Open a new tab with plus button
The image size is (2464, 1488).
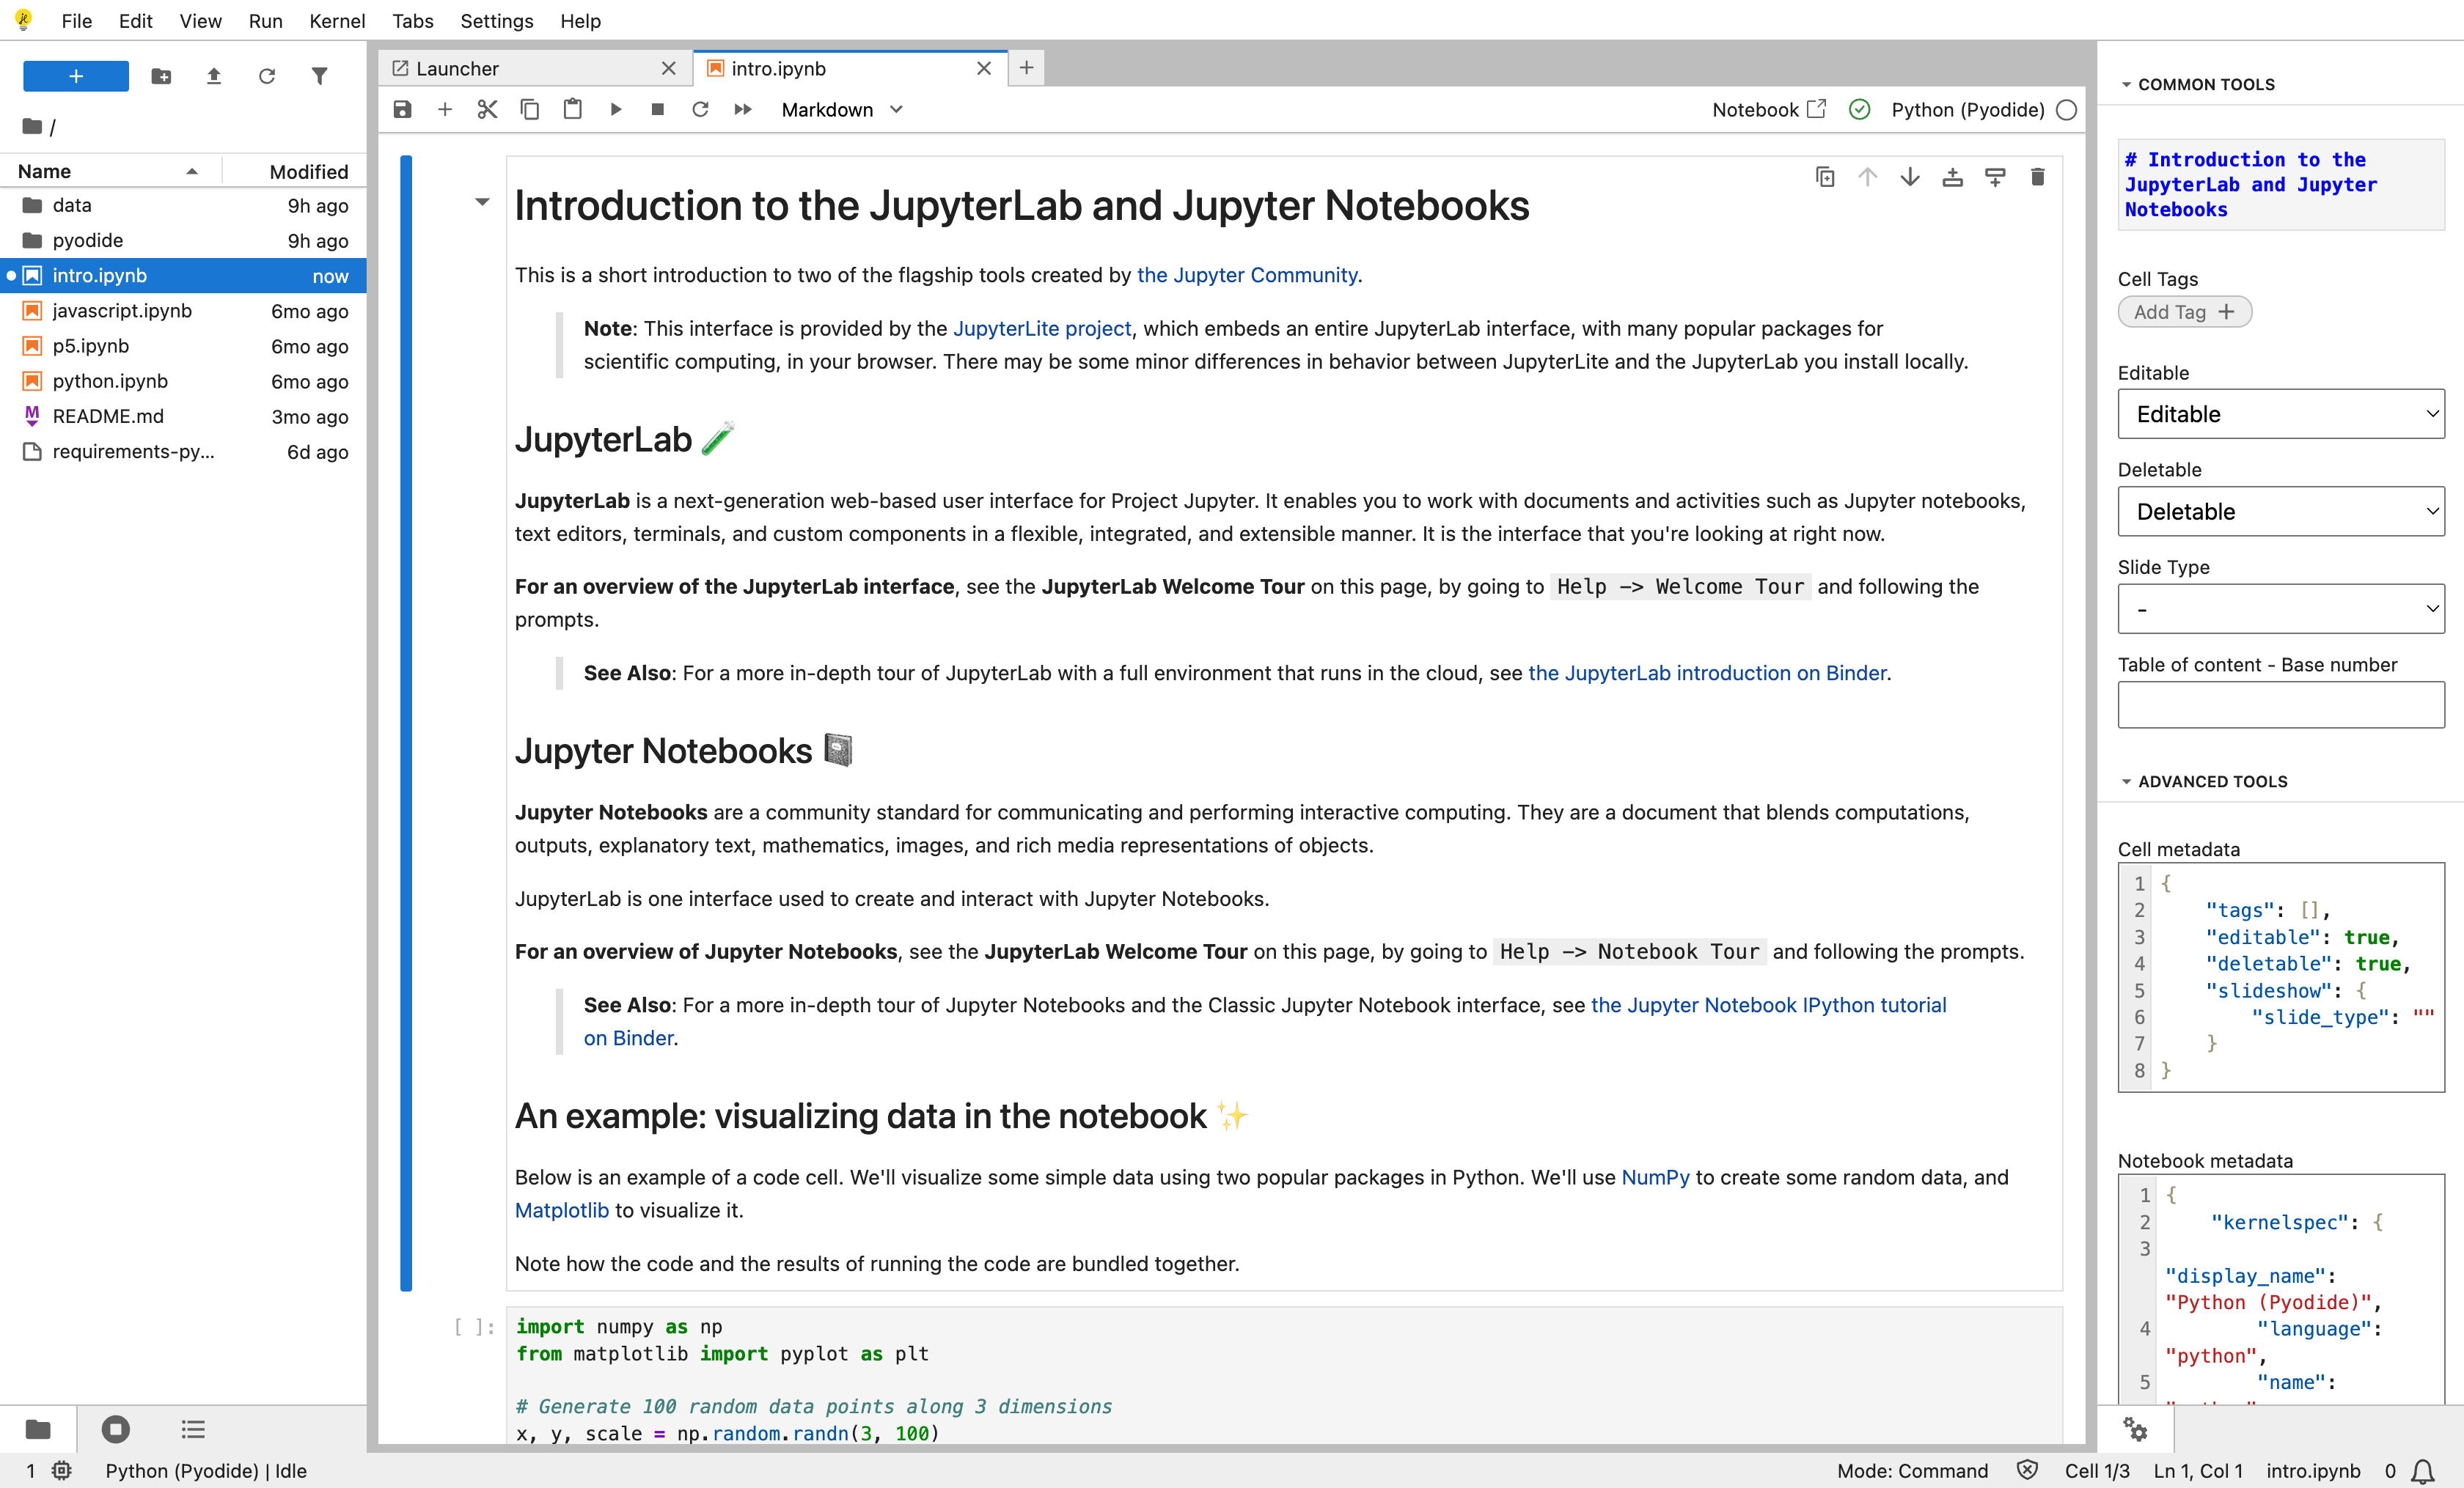(1026, 68)
